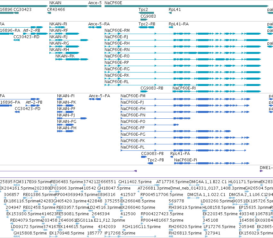Select EST GH18047.5prime
The width and height of the screenshot is (273, 238).
[x=114, y=188]
